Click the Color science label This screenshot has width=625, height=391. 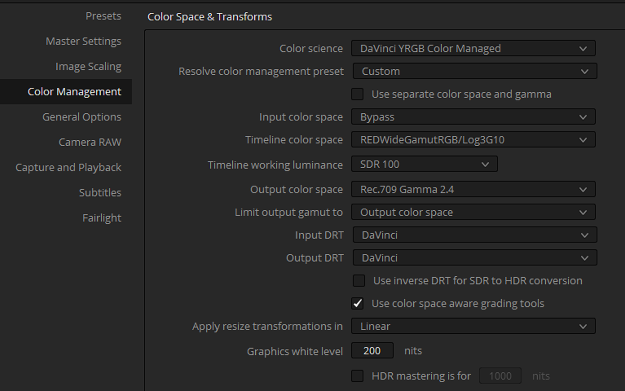[x=311, y=48]
